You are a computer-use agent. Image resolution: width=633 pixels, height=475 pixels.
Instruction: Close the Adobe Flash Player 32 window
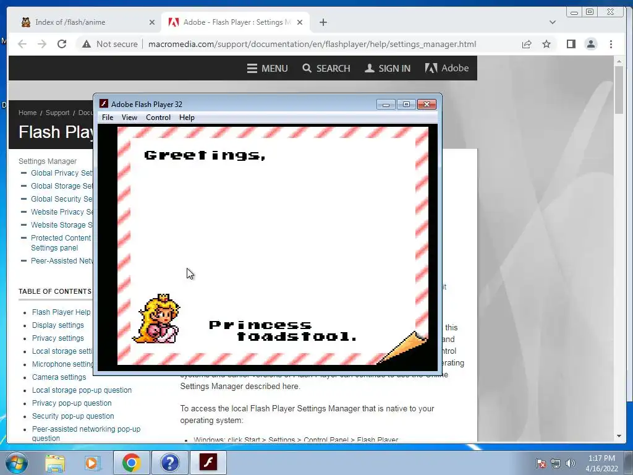(427, 105)
